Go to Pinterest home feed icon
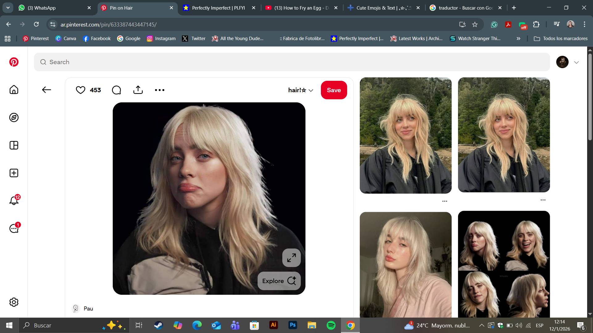This screenshot has width=593, height=333. (14, 90)
